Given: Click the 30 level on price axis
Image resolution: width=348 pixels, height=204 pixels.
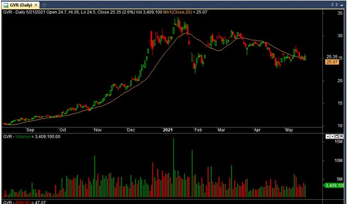Looking at the screenshot, I should tap(340, 36).
